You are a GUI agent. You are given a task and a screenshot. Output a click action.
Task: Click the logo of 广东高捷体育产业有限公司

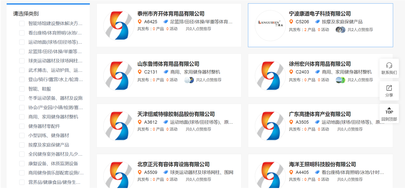(x=270, y=126)
